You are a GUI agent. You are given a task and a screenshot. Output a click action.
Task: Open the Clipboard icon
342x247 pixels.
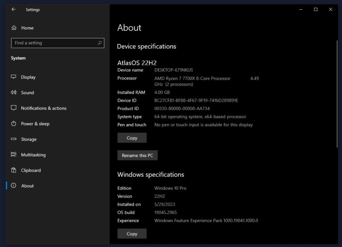(x=13, y=170)
